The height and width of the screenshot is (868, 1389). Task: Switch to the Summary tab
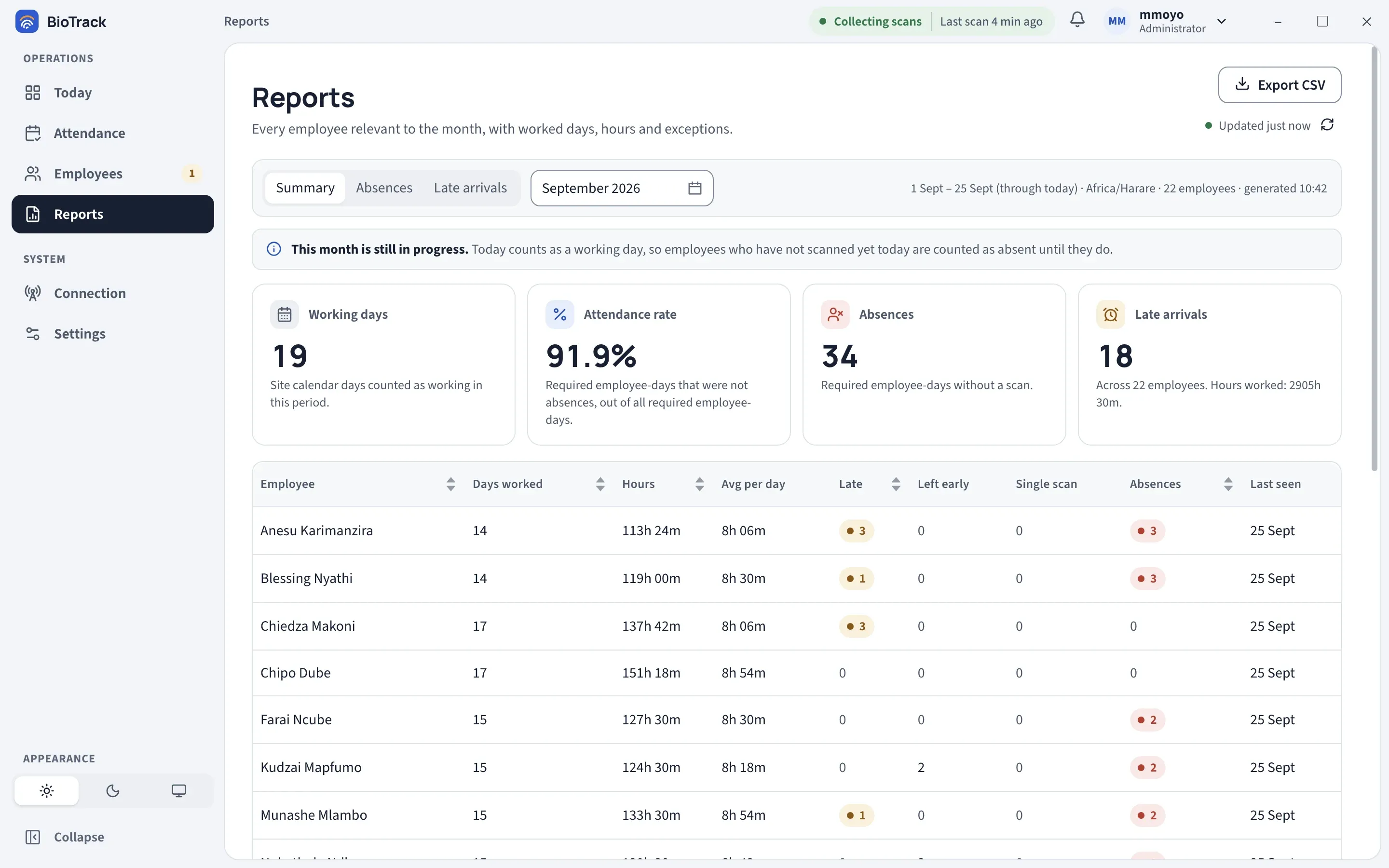tap(305, 188)
